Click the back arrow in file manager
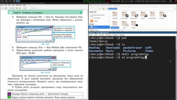The width and height of the screenshot is (177, 100). (x=91, y=9)
